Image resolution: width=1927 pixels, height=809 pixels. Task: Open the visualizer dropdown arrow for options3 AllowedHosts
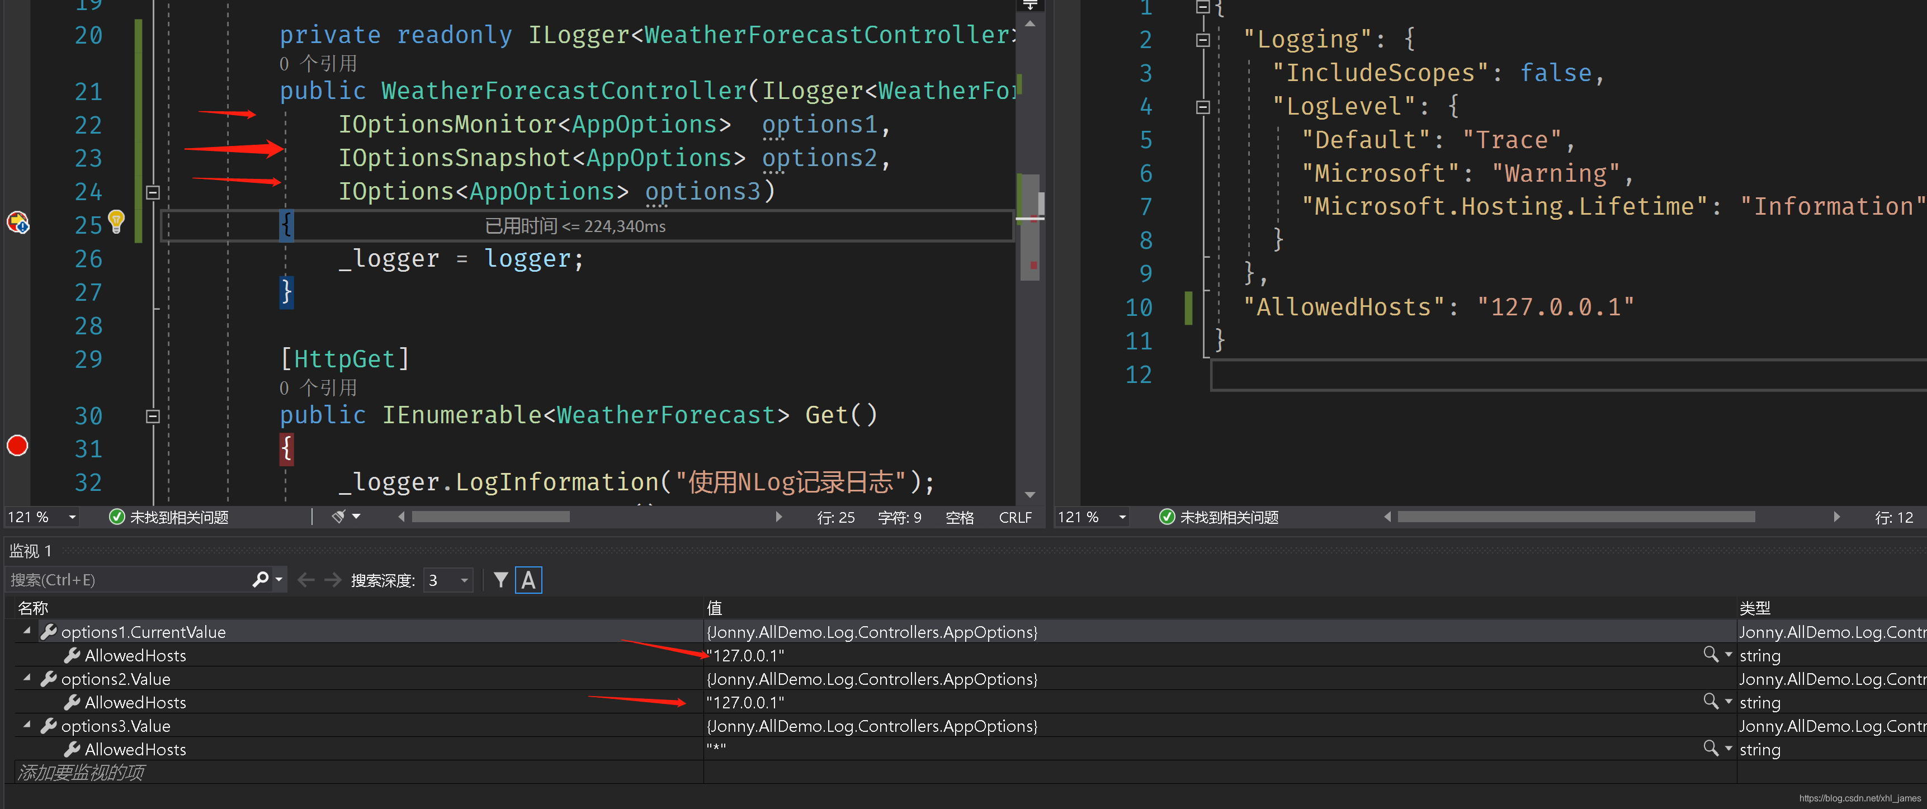[x=1728, y=749]
